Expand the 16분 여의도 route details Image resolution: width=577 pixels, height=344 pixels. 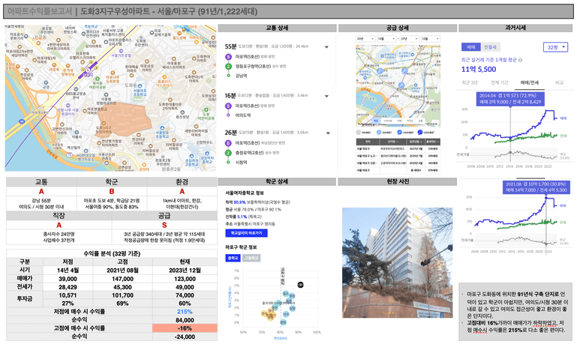click(326, 96)
